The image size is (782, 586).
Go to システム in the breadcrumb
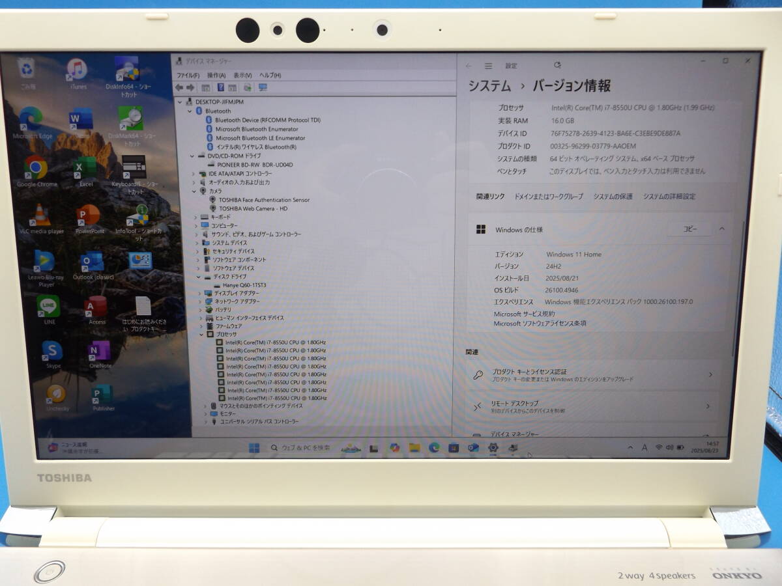pyautogui.click(x=489, y=86)
